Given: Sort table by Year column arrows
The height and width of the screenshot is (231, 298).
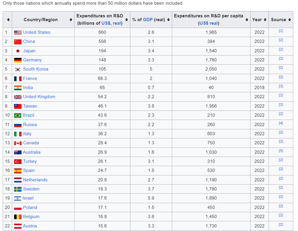Looking at the screenshot, I should click(x=265, y=20).
